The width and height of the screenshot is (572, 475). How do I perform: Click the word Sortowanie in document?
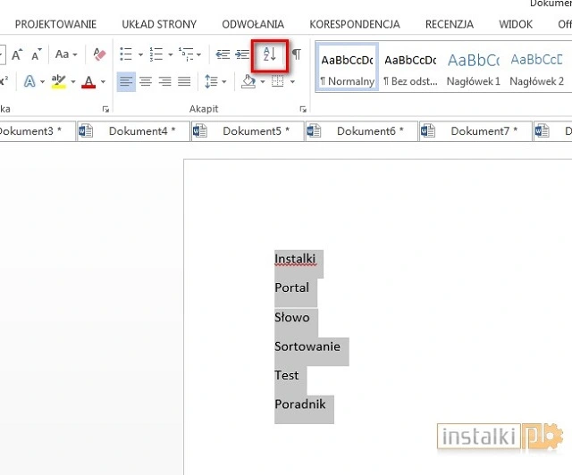click(307, 346)
